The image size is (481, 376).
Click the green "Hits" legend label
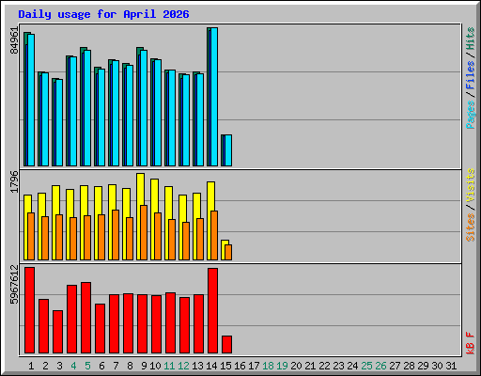470,39
